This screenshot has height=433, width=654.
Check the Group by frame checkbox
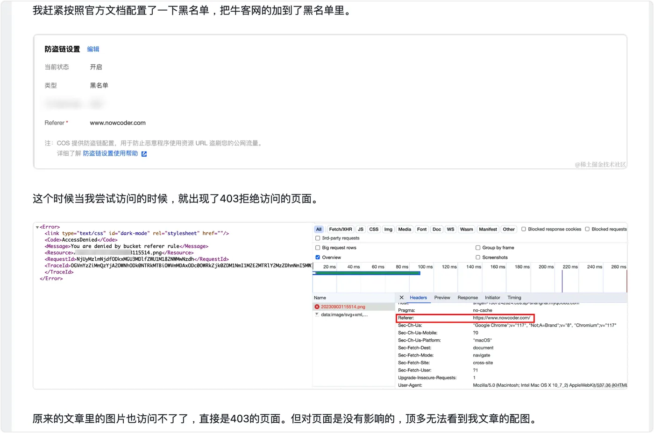[478, 248]
